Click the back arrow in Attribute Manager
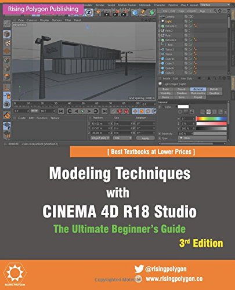This screenshot has height=290, width=235. [199, 78]
